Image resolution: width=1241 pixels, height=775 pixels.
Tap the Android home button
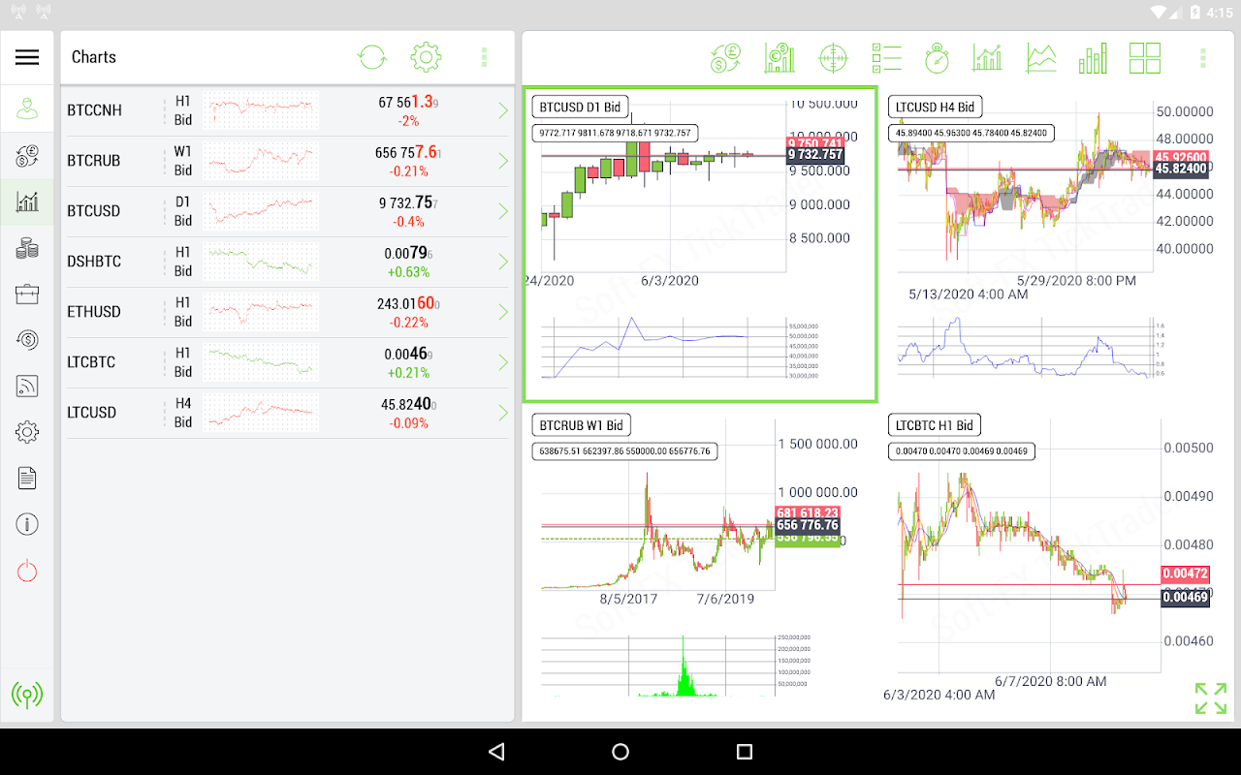tap(620, 752)
